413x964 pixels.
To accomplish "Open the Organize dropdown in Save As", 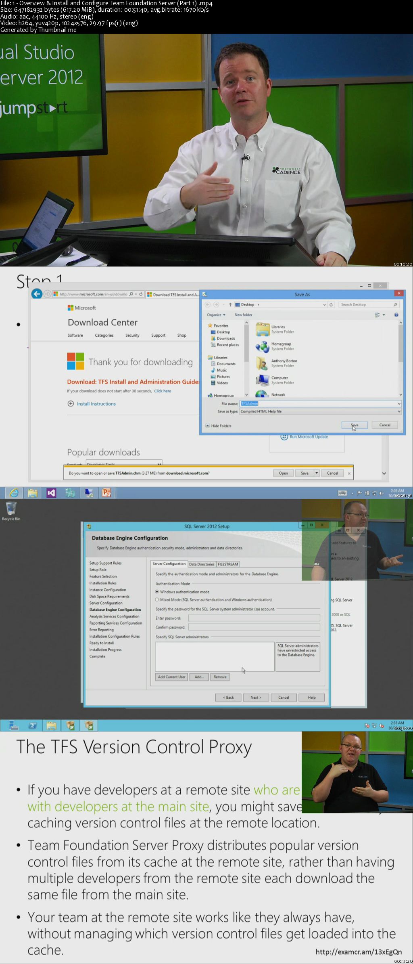I will coord(216,315).
